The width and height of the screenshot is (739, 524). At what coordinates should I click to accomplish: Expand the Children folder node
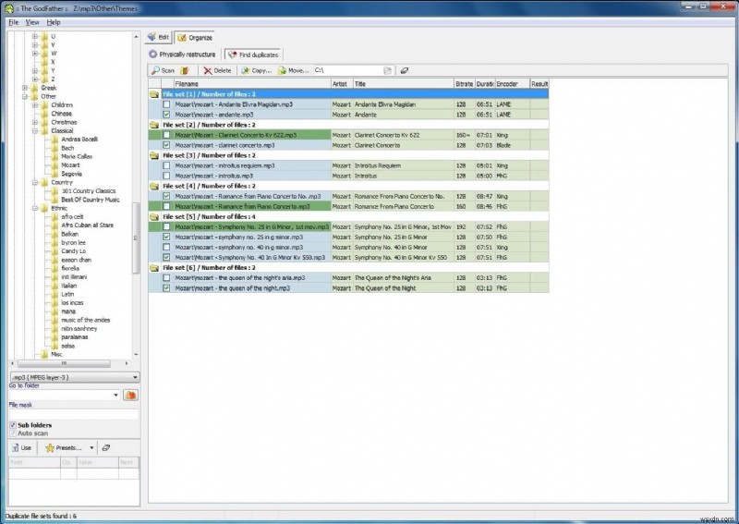[35, 105]
